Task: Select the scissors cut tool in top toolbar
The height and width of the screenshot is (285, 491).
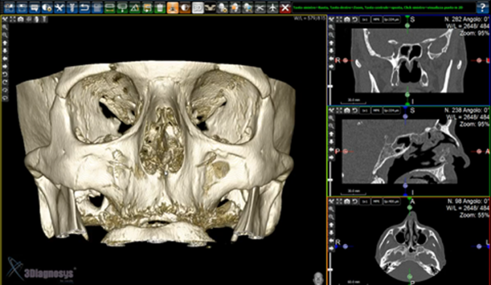Action: point(260,8)
